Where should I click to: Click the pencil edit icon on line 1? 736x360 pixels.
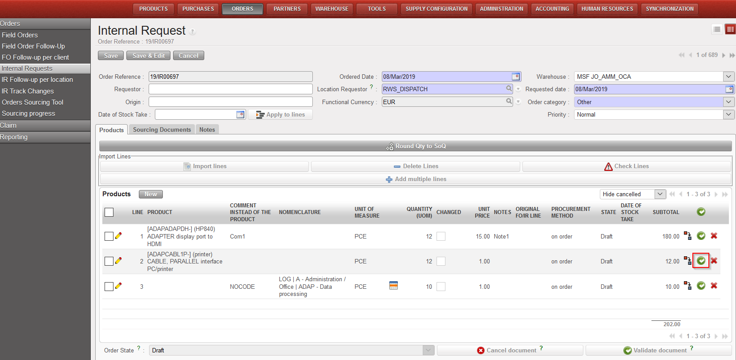(118, 236)
